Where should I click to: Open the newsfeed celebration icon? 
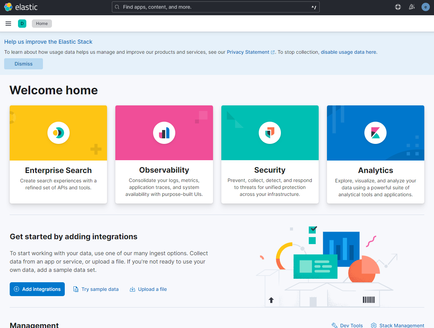(412, 7)
